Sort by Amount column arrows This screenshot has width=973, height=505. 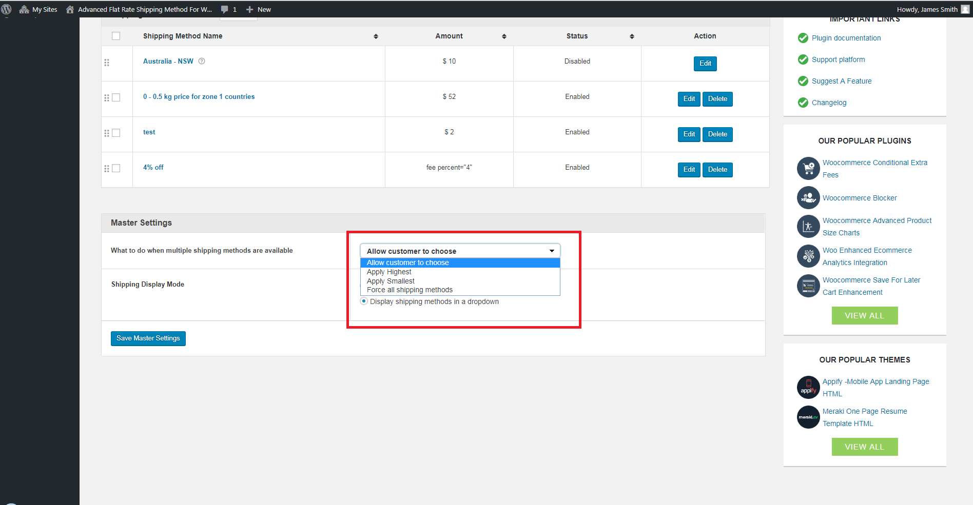(504, 36)
